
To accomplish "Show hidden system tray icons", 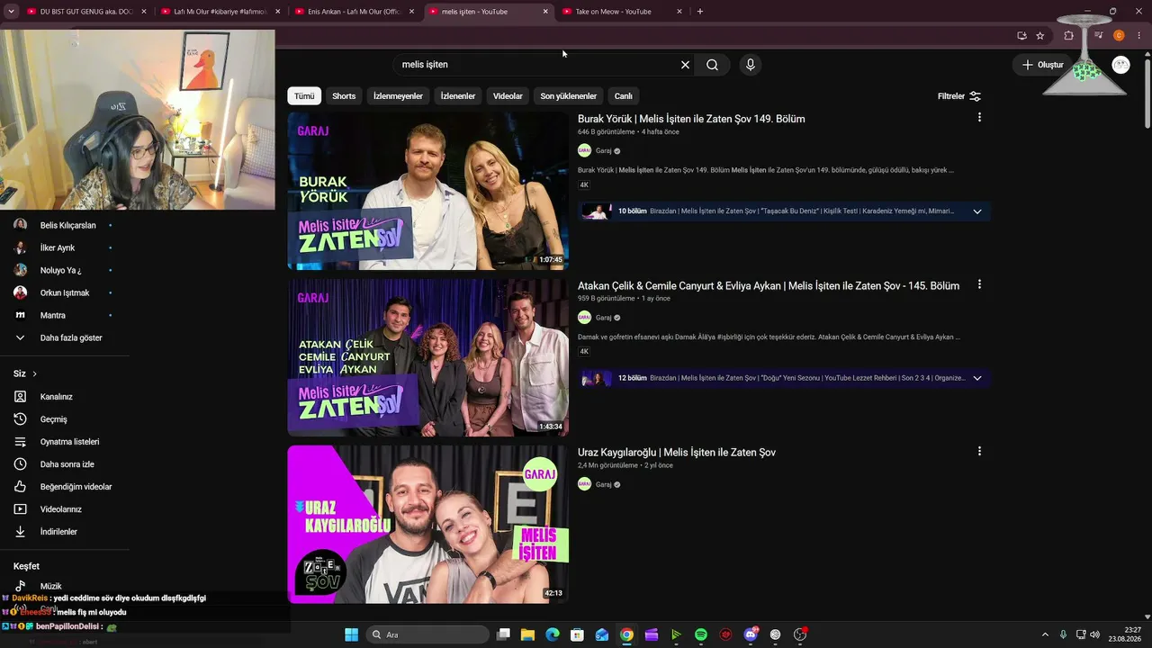I will (1045, 634).
